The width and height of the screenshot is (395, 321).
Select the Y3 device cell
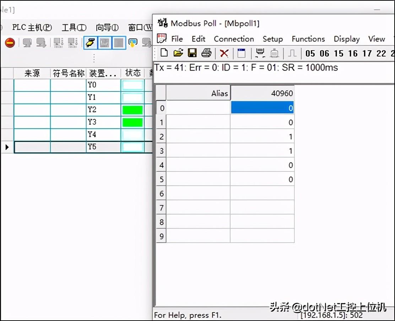[103, 122]
